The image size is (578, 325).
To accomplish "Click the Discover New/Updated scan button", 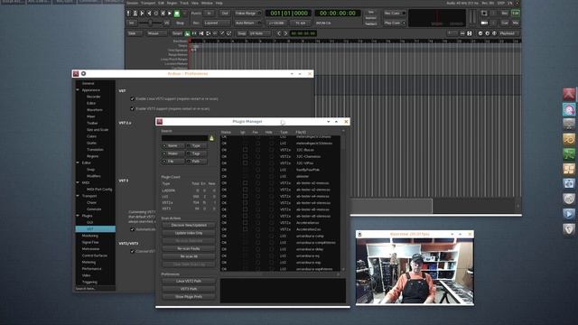I will click(x=189, y=225).
